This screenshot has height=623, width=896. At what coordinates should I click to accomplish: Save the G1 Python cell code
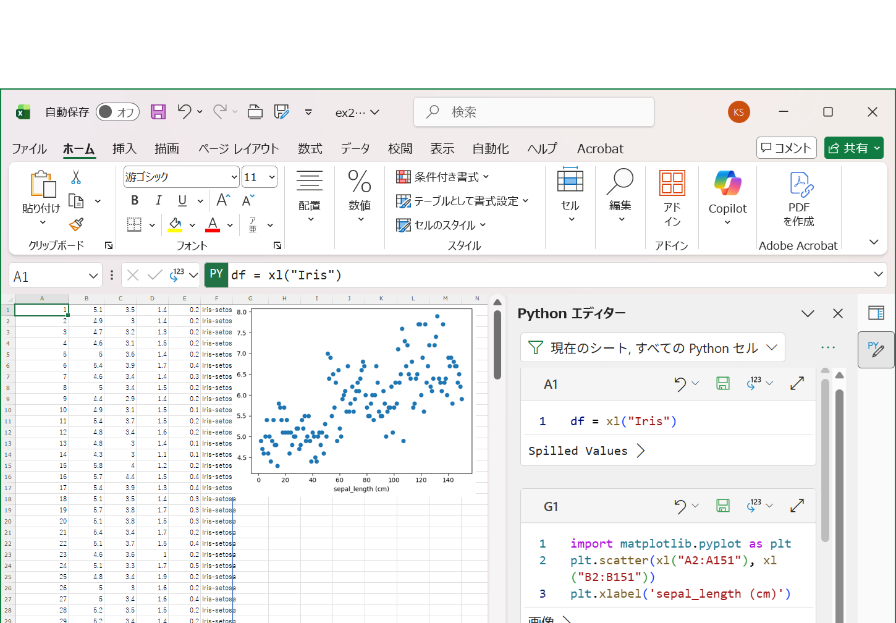point(722,506)
